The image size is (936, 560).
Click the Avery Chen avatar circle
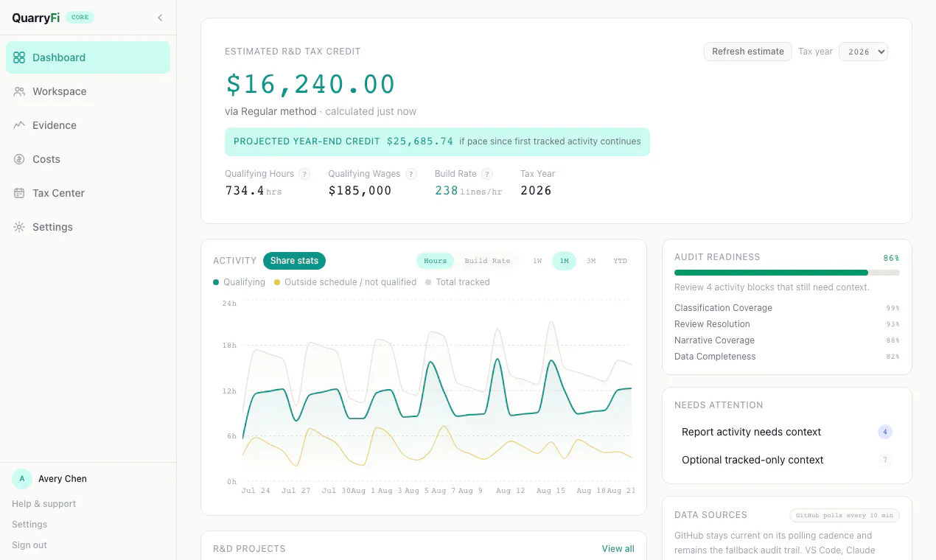pyautogui.click(x=22, y=479)
